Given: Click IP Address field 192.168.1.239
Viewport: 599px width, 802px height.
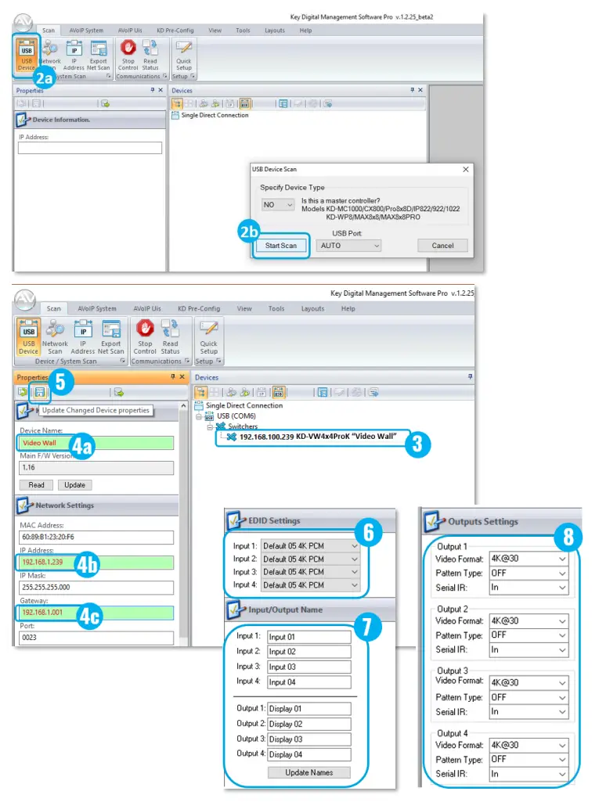Looking at the screenshot, I should [x=96, y=562].
